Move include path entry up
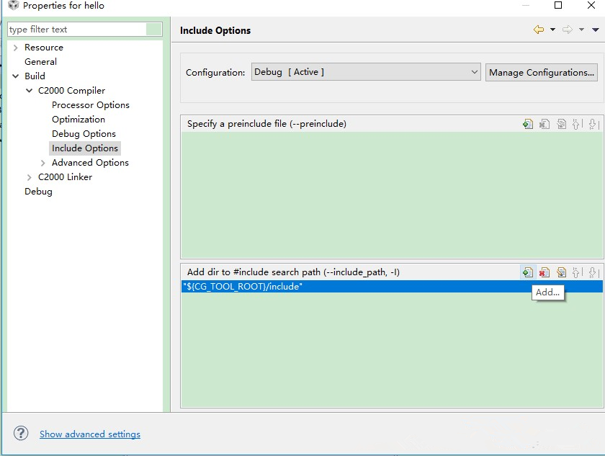The width and height of the screenshot is (605, 456). pos(577,272)
